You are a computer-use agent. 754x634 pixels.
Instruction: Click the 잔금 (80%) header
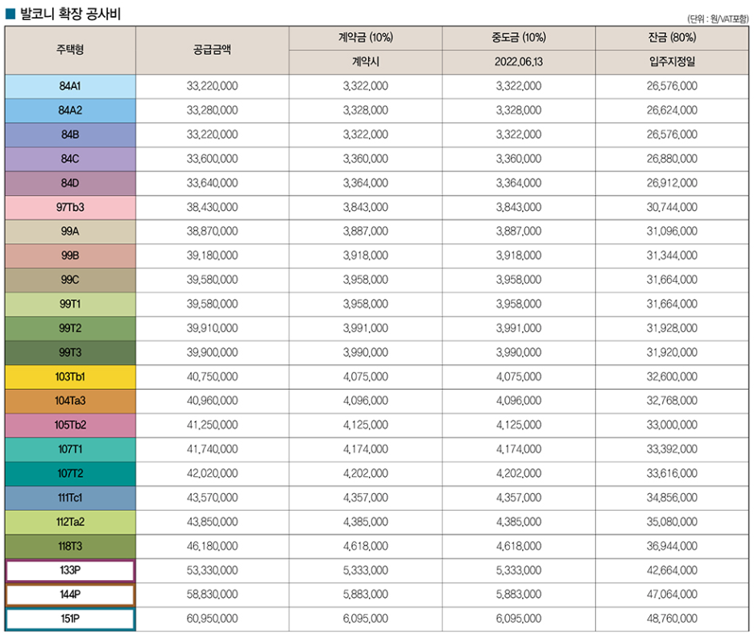pos(672,38)
